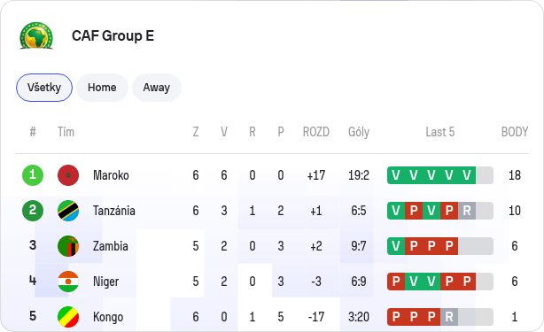Click the dark green rank 2 badge
The image size is (544, 332).
click(x=33, y=211)
